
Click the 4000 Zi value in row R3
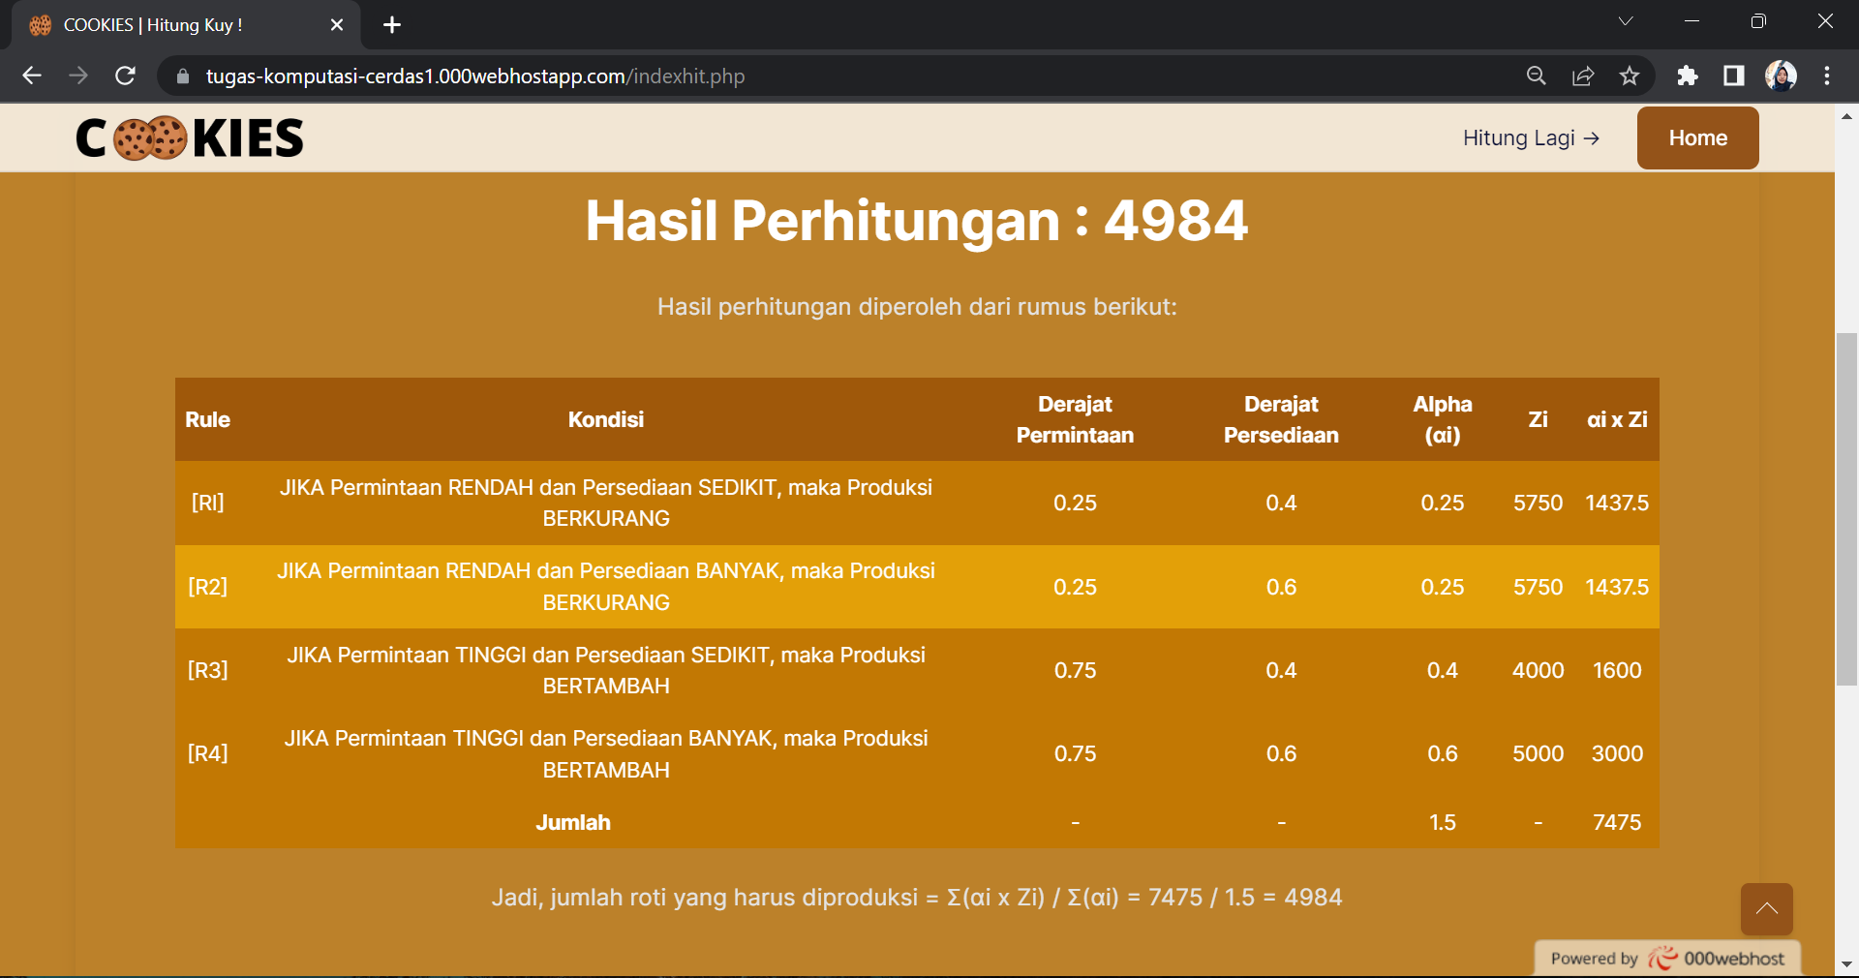pyautogui.click(x=1538, y=670)
